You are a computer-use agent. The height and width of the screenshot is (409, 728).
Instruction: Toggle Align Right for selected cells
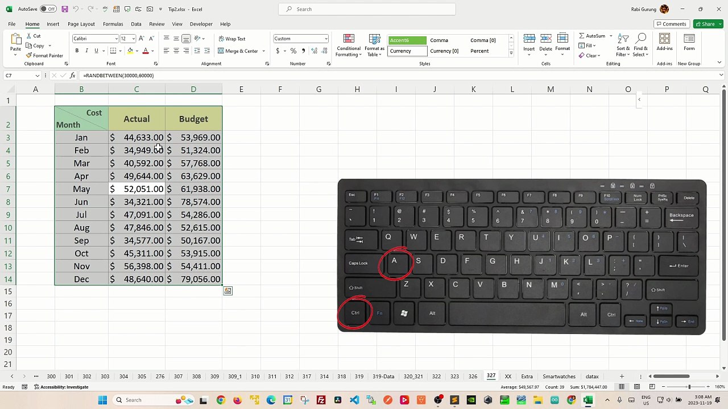coord(186,51)
